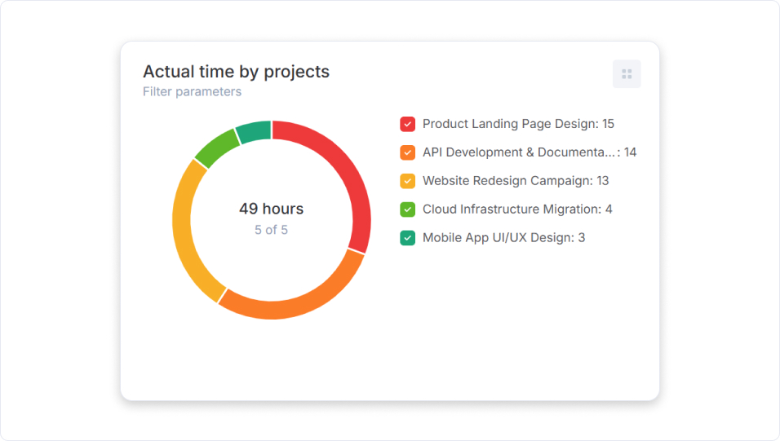Screen dimensions: 780x441
Task: Click the 'Product Landing Page Design: 15' label
Action: pos(518,124)
